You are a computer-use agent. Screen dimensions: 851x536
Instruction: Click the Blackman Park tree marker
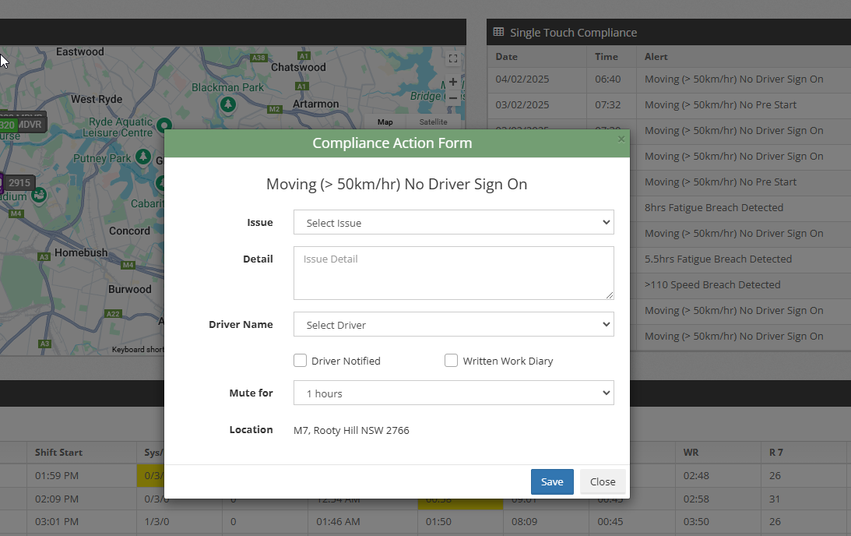(228, 104)
